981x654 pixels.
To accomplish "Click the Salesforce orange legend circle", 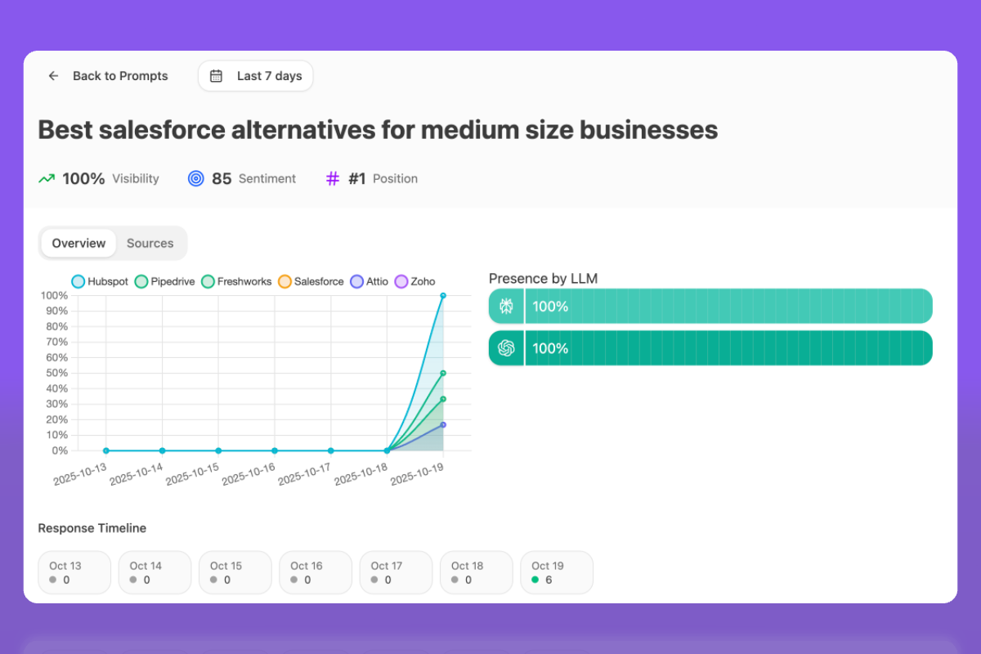I will click(284, 281).
